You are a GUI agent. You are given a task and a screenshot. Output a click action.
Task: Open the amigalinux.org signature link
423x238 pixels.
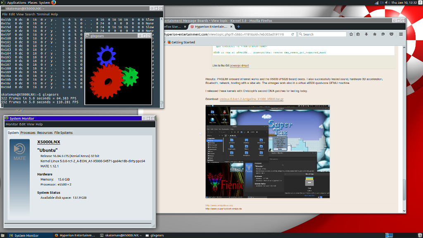(219, 205)
